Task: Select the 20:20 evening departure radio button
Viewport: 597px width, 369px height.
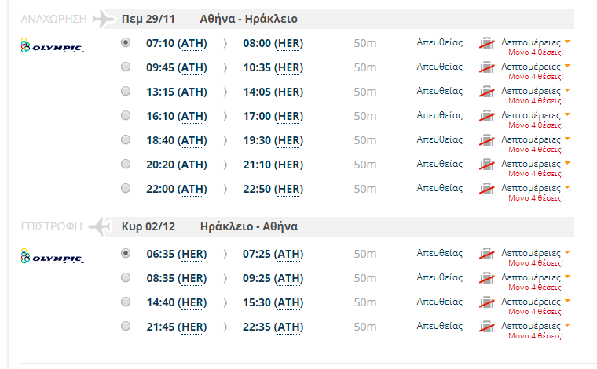Action: coord(126,165)
